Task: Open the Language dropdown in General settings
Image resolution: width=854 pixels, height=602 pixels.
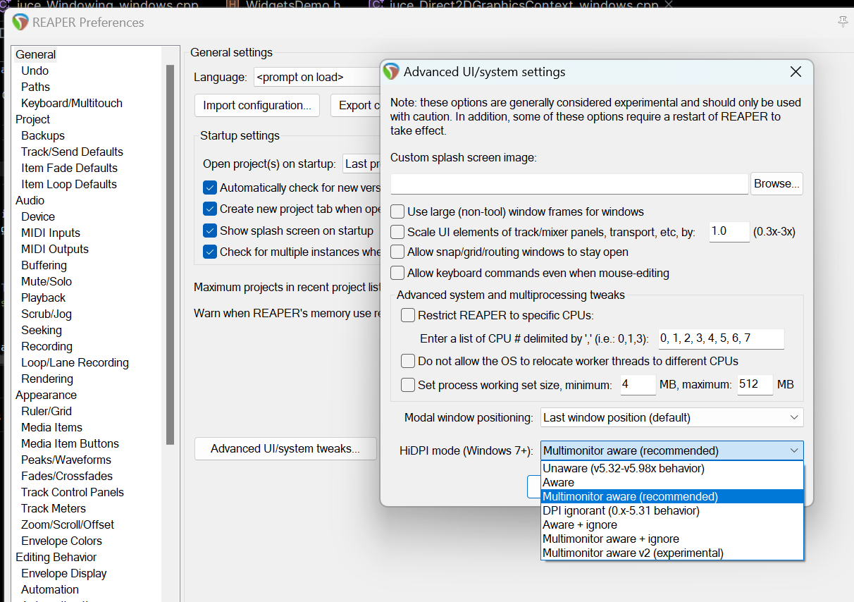Action: pos(316,77)
